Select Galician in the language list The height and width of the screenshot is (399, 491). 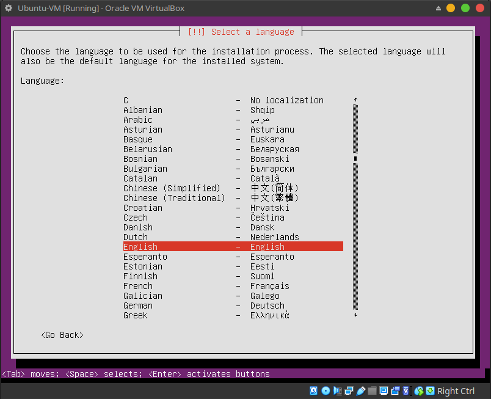tap(233, 296)
